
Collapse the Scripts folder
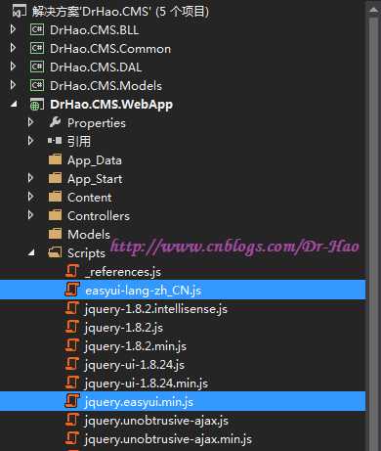coord(31,252)
